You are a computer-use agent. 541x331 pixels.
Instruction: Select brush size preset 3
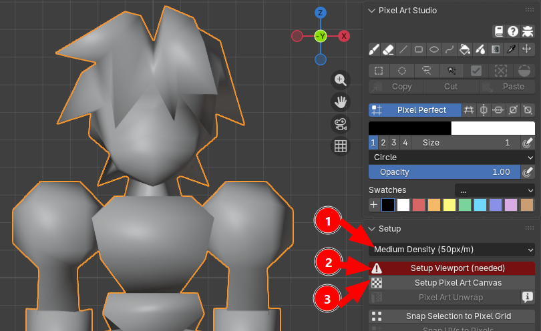tap(394, 143)
